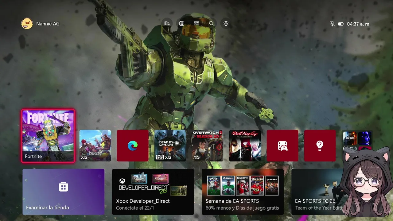Screen dimensions: 393x221
Task: Open the lightbulb tips and help tile
Action: point(320,145)
